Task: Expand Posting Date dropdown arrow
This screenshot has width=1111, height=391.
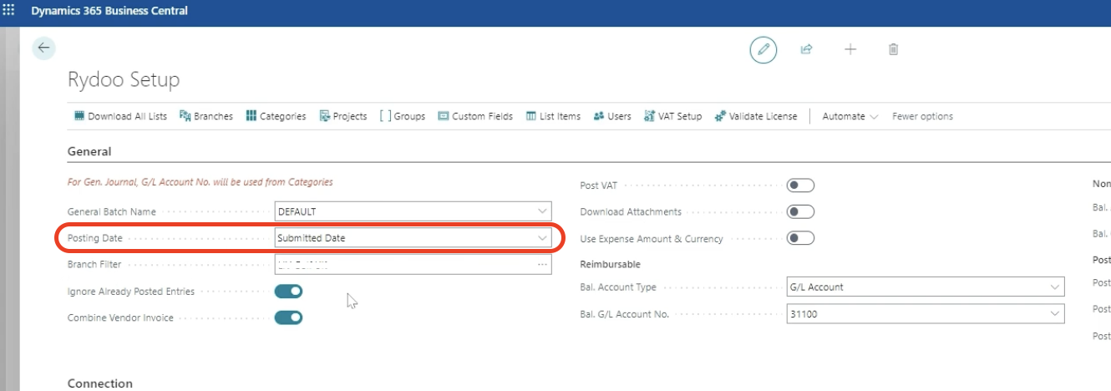Action: [542, 238]
